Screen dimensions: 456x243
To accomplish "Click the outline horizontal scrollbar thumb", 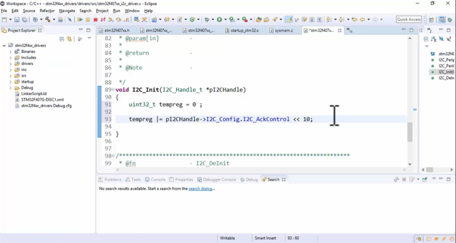I will tap(430, 170).
